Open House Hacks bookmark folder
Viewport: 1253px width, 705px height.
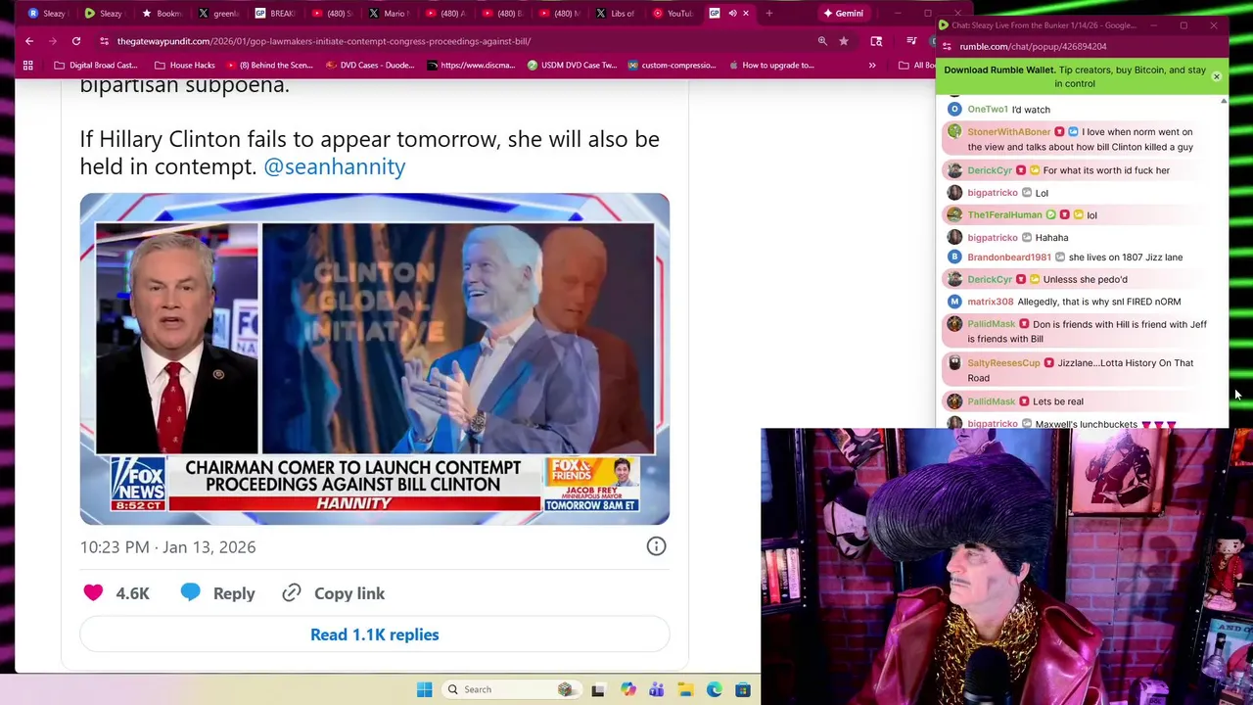click(184, 66)
